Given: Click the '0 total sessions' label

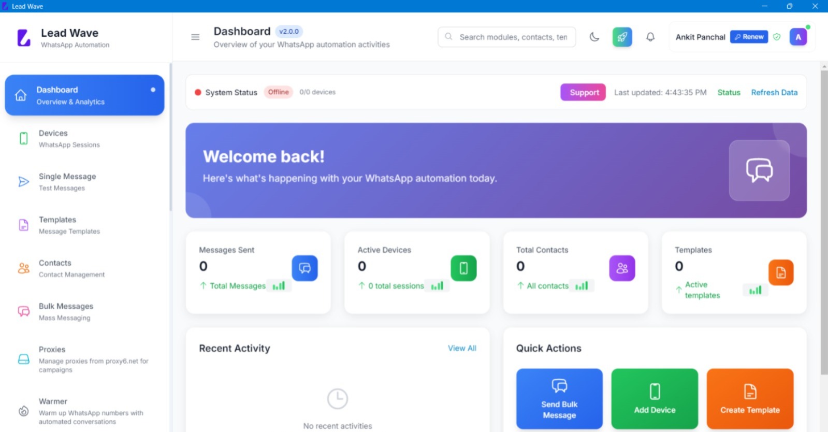Looking at the screenshot, I should [x=396, y=285].
